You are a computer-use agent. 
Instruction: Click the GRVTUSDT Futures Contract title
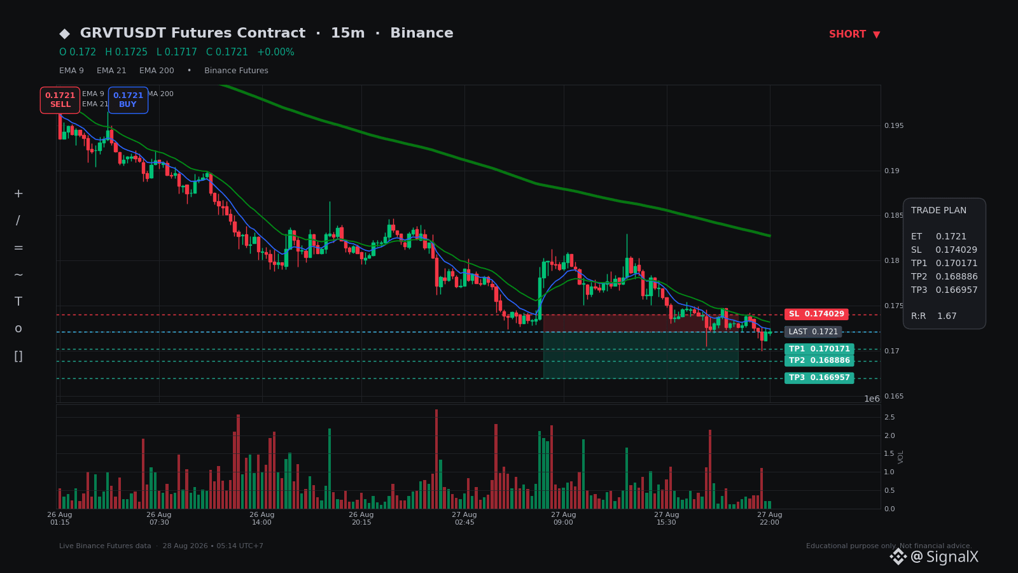pos(192,33)
